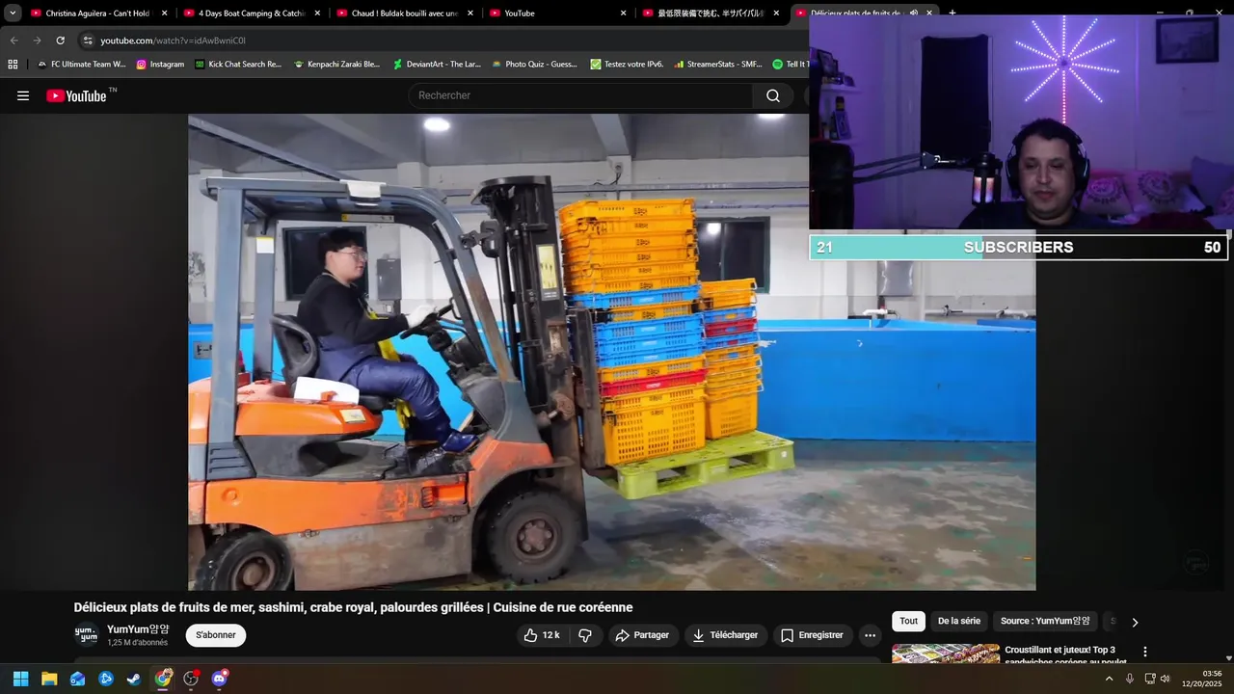1234x694 pixels.
Task: Reload the page with the refresh icon
Action: (x=60, y=40)
